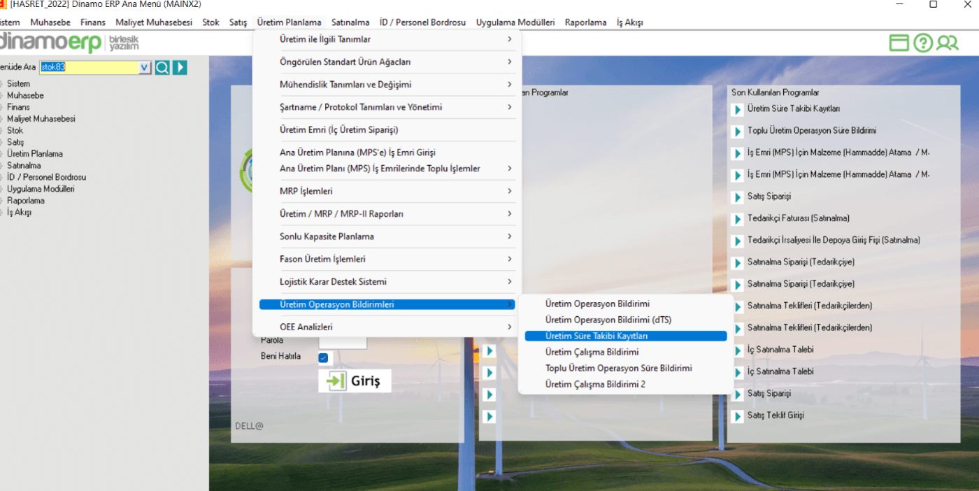Click the arrow icon beside Satış Teklif Girişi
This screenshot has height=491, width=979.
pos(737,416)
